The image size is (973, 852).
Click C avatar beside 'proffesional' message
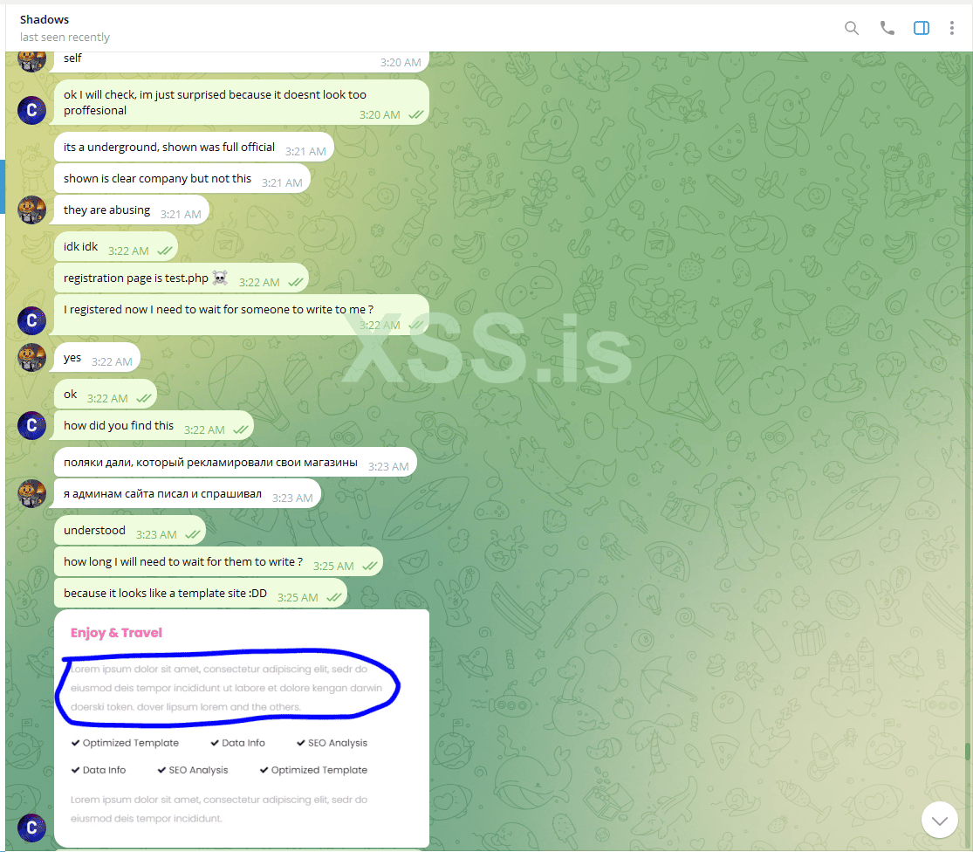click(x=31, y=111)
